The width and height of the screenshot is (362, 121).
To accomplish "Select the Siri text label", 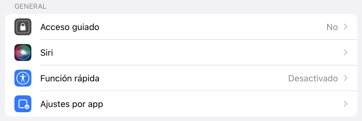I will tap(47, 53).
